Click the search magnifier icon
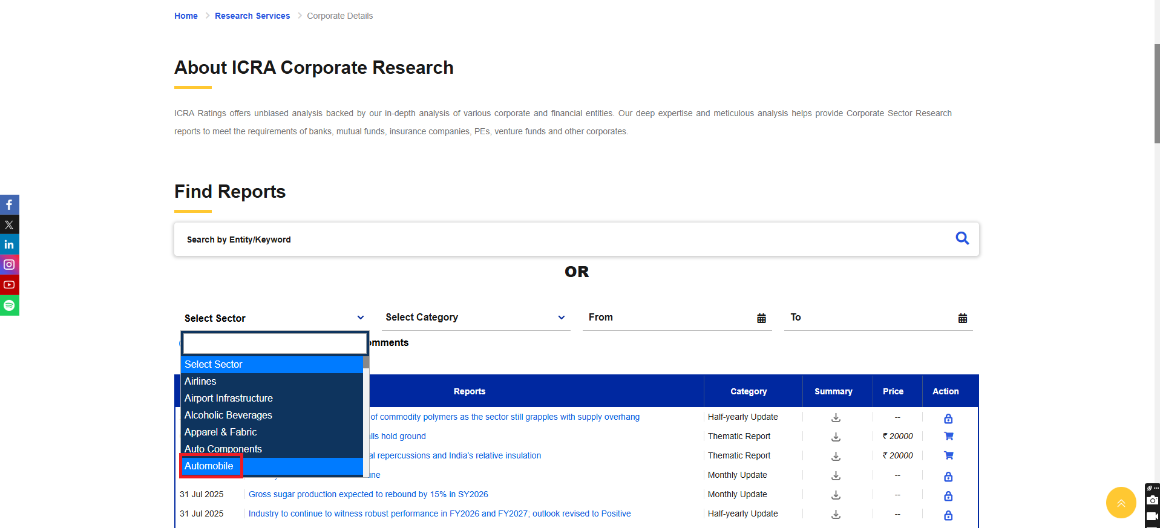Viewport: 1160px width, 528px height. [962, 238]
